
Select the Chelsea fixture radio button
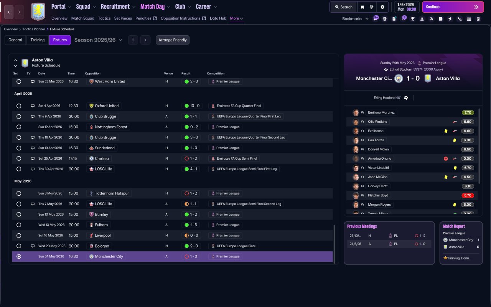[x=19, y=158]
